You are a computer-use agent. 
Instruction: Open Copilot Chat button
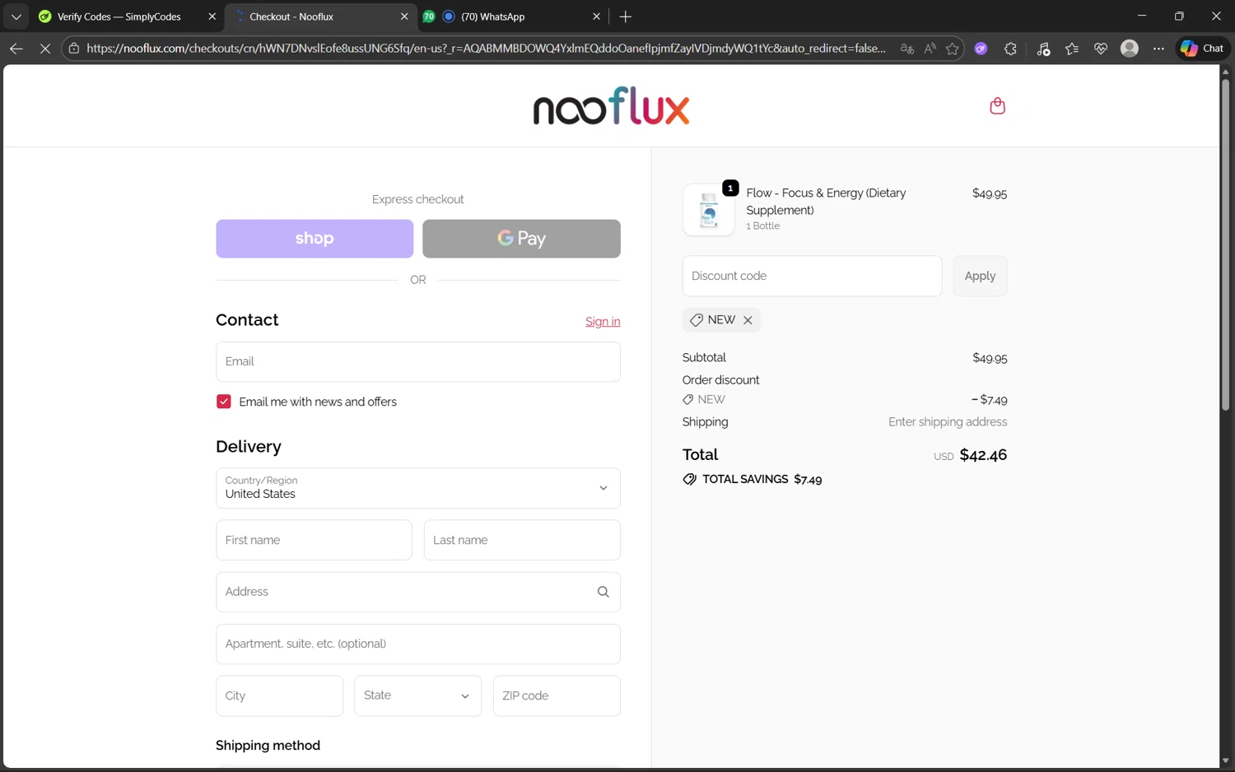pyautogui.click(x=1202, y=49)
